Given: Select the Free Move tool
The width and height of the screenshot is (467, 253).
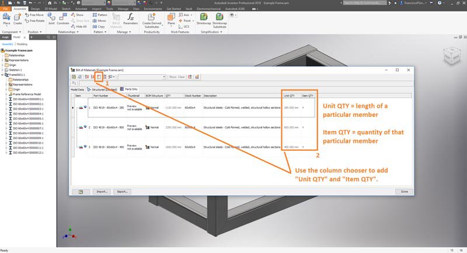Looking at the screenshot, I should coord(34,15).
